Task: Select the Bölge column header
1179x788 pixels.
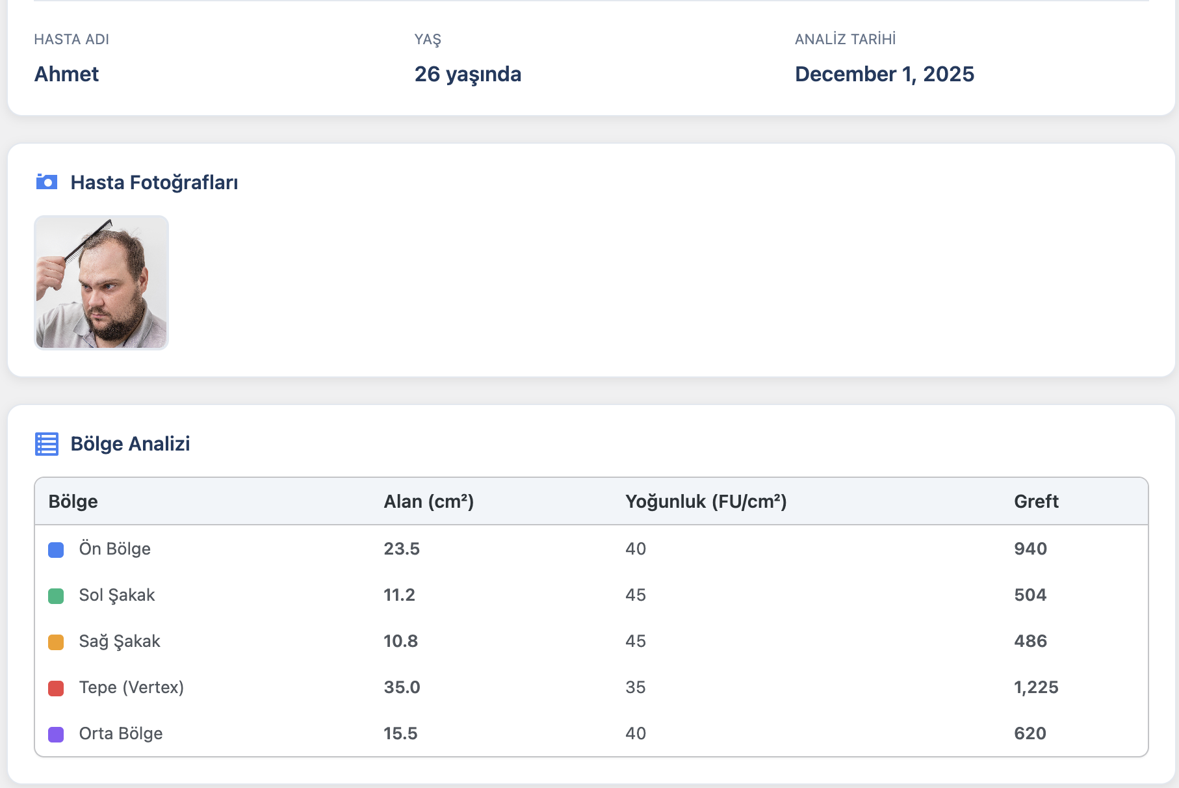Action: (x=73, y=501)
